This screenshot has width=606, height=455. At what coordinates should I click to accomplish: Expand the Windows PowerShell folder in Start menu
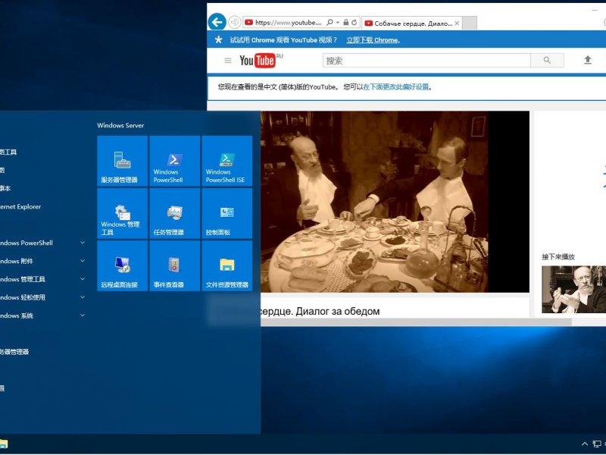[42, 243]
